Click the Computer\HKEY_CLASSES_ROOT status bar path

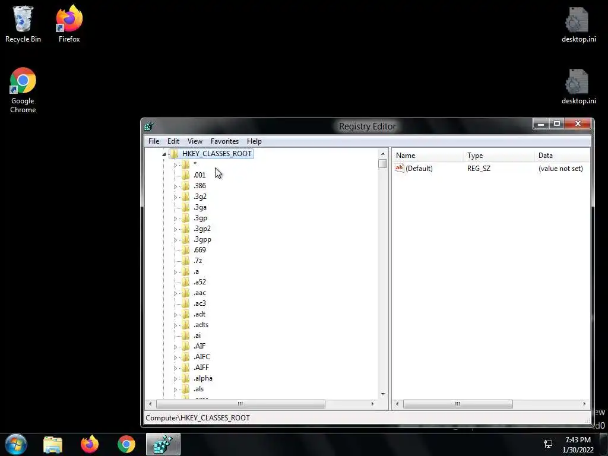click(x=198, y=417)
